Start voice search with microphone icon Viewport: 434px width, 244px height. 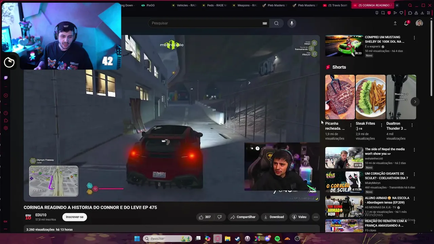[x=292, y=23]
